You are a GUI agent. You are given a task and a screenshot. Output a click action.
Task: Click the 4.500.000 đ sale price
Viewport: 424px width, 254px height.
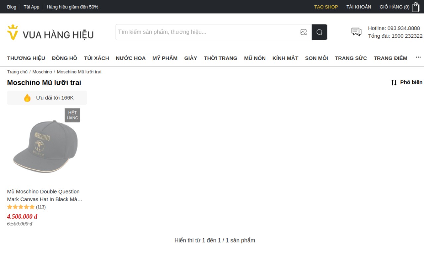(x=22, y=217)
